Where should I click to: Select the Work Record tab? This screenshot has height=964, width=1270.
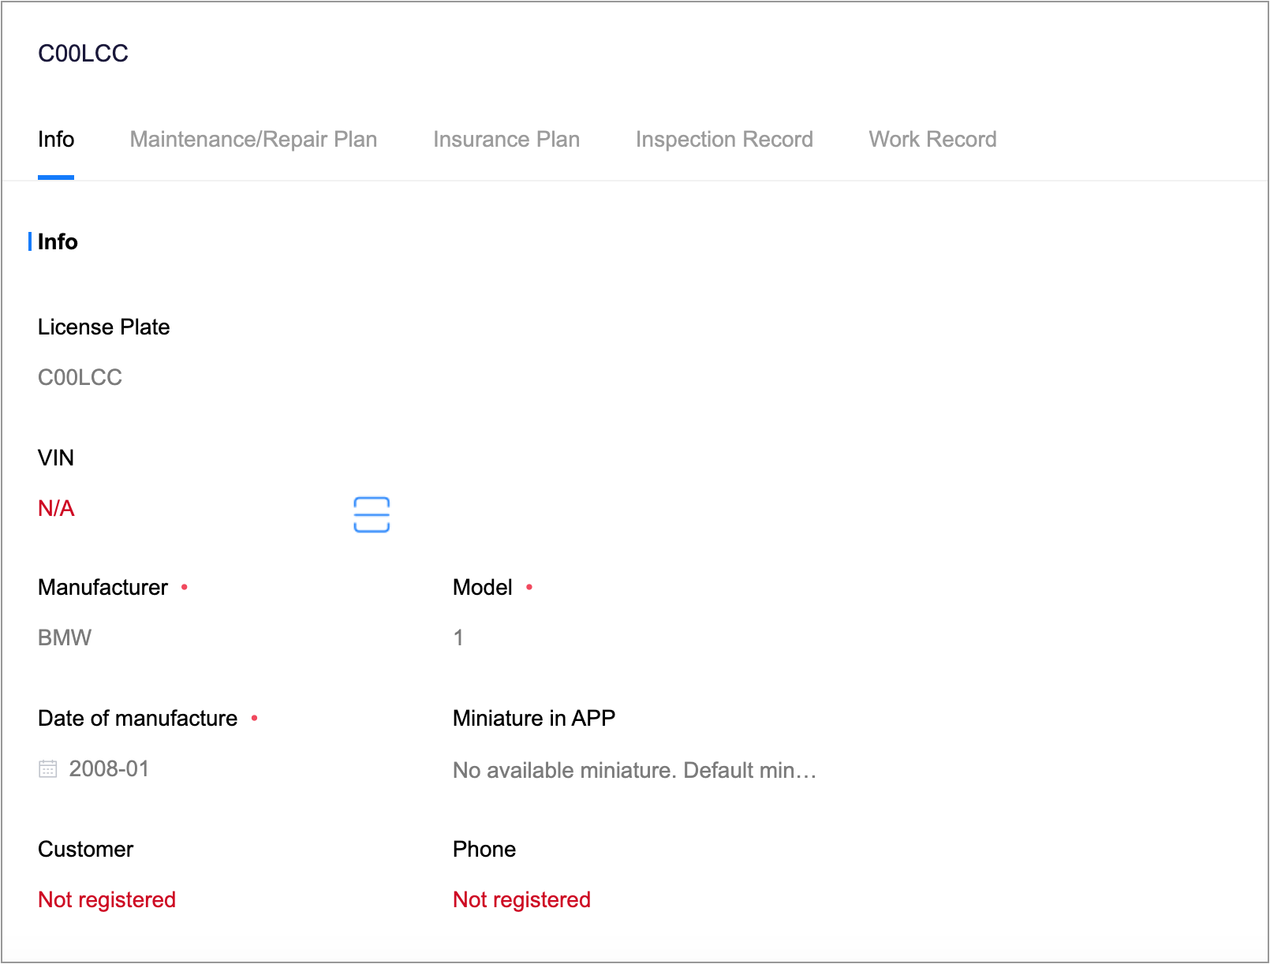tap(932, 140)
